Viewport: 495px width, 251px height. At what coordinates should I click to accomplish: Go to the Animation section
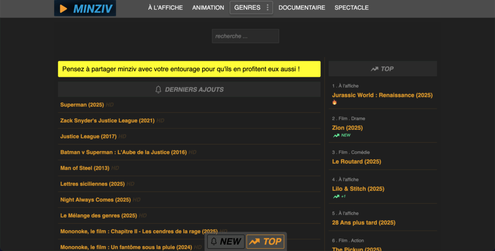[x=208, y=8]
